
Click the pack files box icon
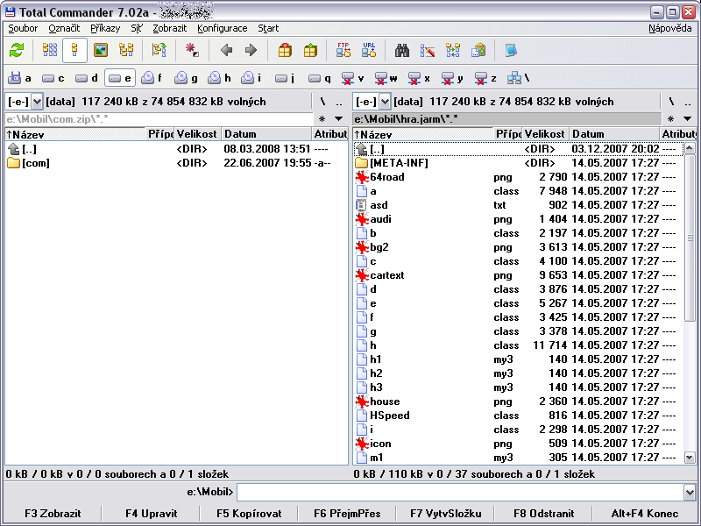285,50
